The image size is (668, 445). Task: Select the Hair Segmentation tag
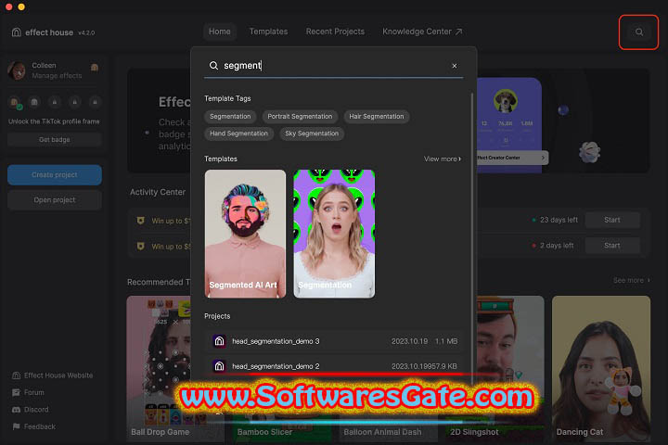[376, 116]
